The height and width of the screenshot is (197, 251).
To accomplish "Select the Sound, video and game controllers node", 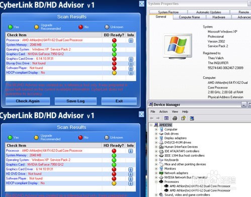I will [187, 194].
